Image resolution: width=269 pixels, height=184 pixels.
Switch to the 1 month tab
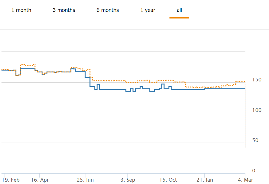(21, 10)
